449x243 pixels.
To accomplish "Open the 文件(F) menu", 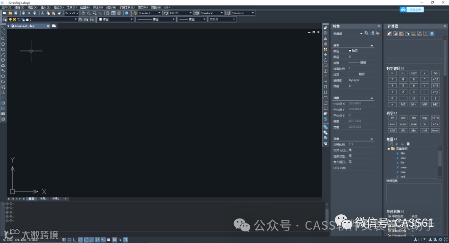I will coord(6,7).
